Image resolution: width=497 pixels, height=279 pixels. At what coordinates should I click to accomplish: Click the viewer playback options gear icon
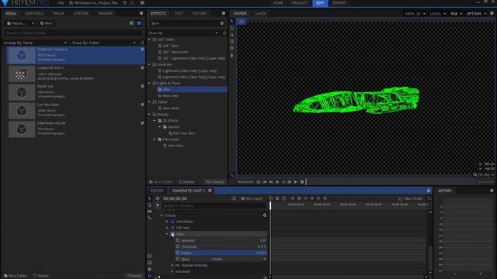302,182
